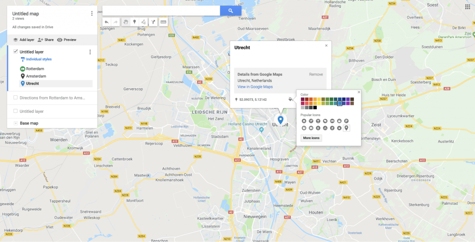Click the 'All changes saved in Drive' text
Image resolution: width=475 pixels, height=242 pixels.
pos(33,27)
